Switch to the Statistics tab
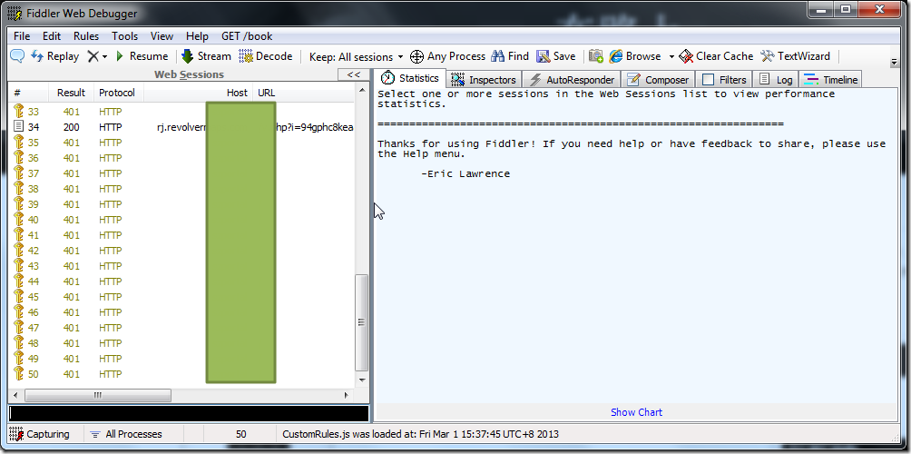Viewport: 911px width, 454px height. (410, 78)
